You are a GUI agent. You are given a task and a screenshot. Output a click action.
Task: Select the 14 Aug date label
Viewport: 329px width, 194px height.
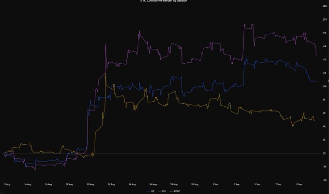(28, 184)
